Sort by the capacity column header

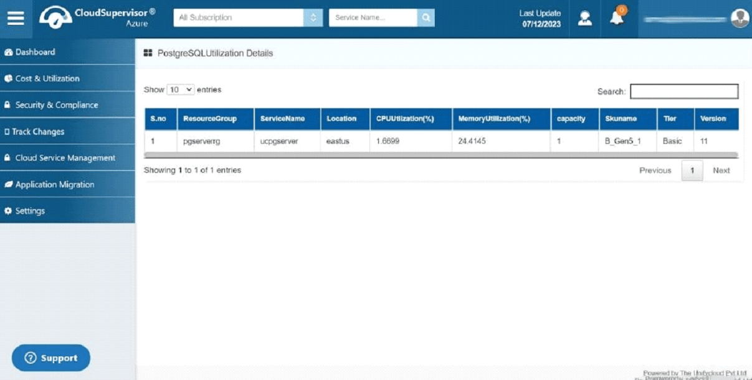point(575,119)
